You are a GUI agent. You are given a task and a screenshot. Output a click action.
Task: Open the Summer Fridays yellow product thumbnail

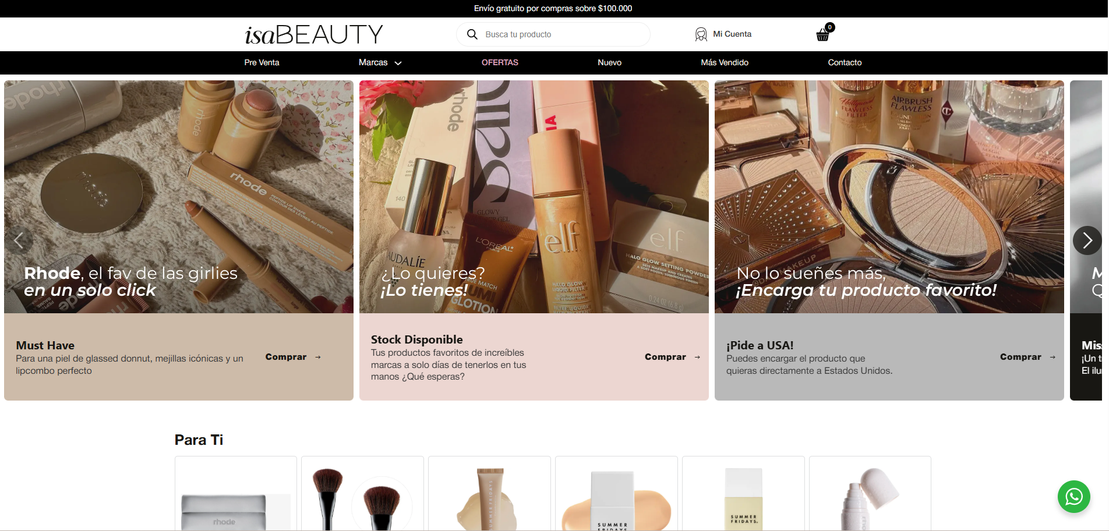click(743, 494)
